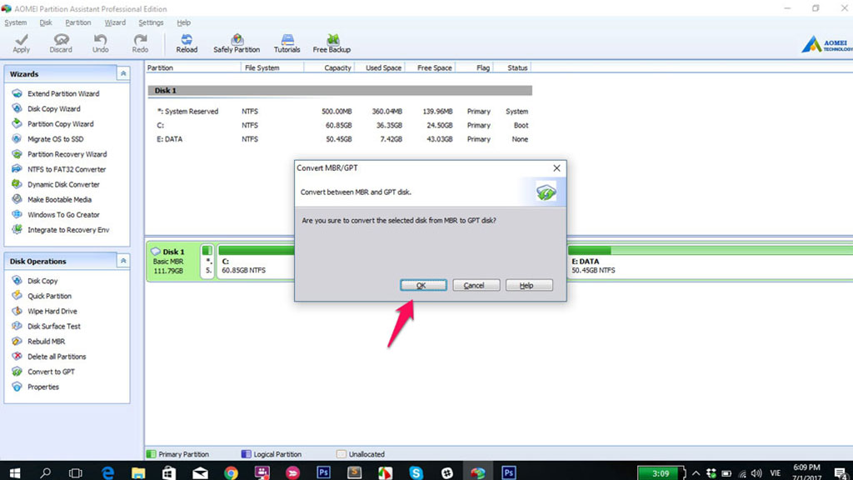This screenshot has width=853, height=480.
Task: Open Safely Partition from toolbar
Action: coord(237,43)
